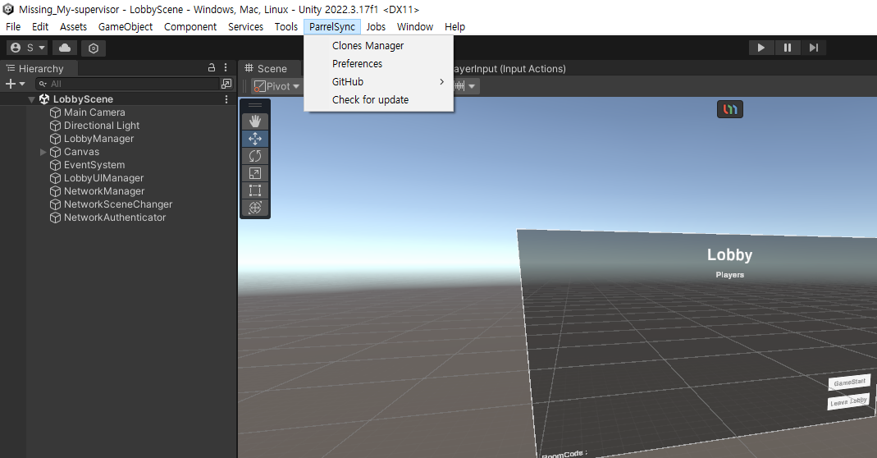Select the Hand view tool

pyautogui.click(x=255, y=121)
